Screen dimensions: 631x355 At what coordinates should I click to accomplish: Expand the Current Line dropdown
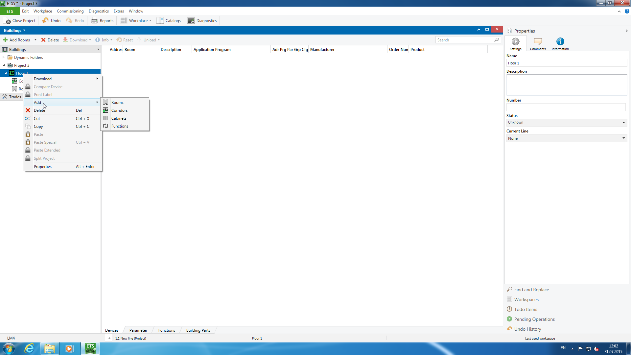(x=566, y=138)
